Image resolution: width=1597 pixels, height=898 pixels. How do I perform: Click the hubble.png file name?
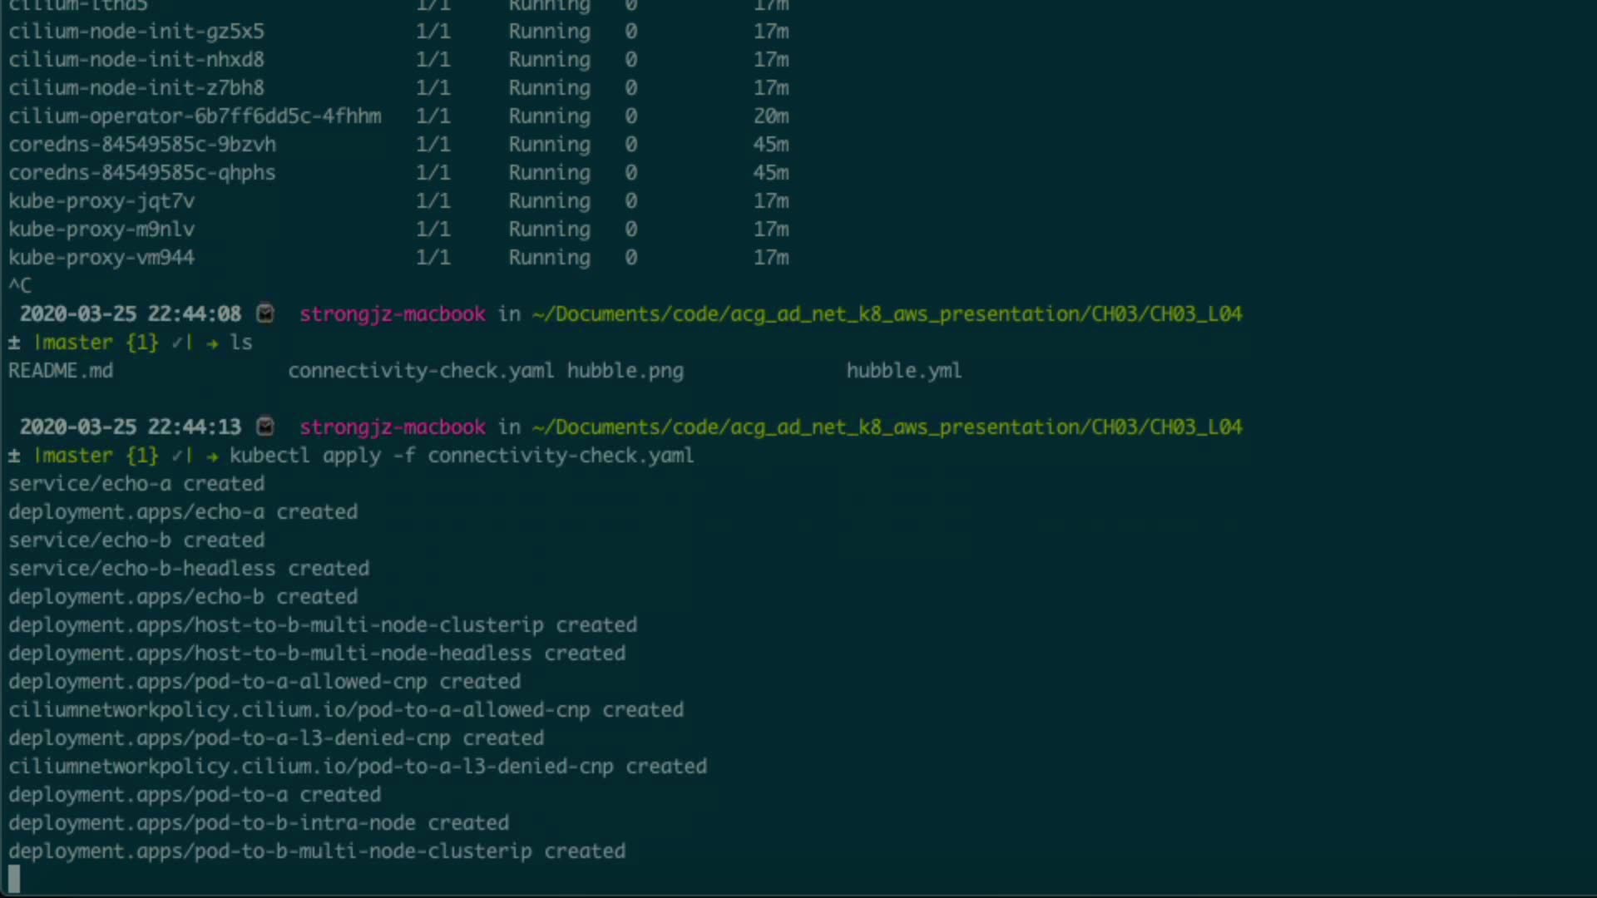pos(625,371)
